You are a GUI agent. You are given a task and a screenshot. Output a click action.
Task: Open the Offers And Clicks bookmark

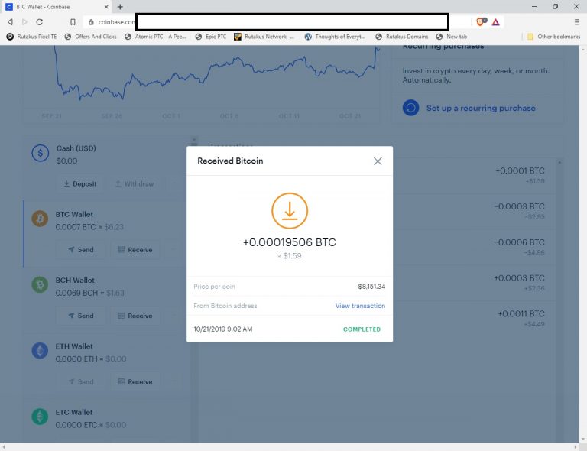pos(90,37)
